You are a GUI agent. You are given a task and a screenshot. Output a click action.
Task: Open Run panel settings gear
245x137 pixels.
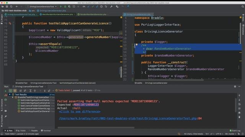coord(235,86)
